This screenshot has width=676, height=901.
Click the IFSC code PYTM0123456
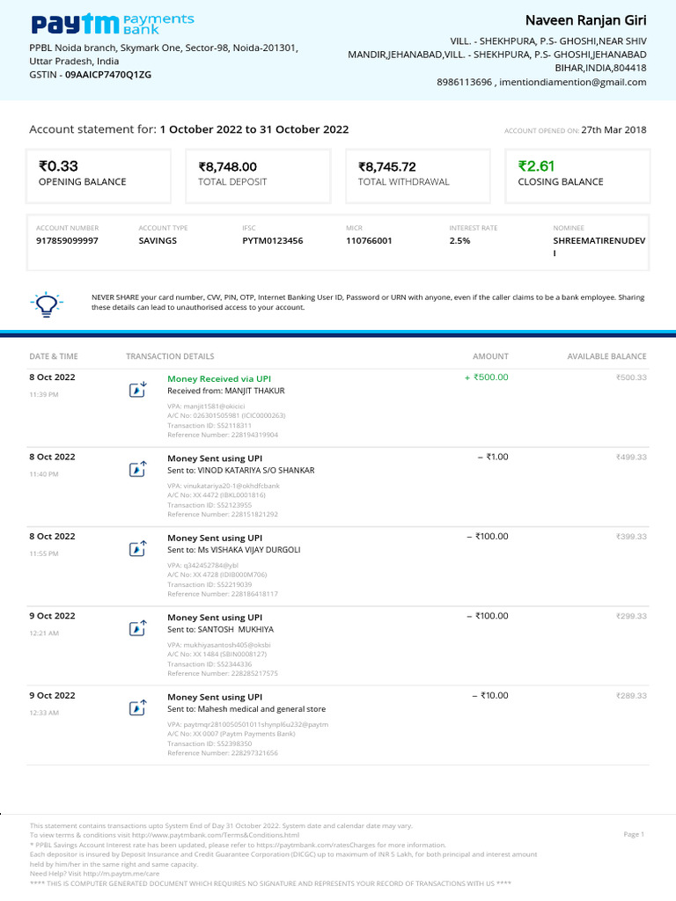coord(273,241)
